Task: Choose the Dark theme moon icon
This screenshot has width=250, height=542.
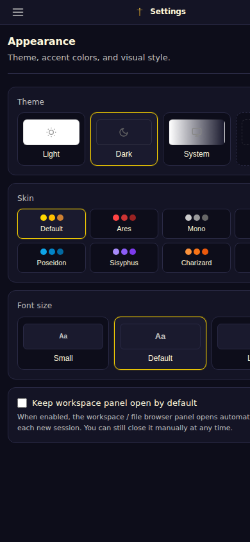Action: click(x=124, y=132)
